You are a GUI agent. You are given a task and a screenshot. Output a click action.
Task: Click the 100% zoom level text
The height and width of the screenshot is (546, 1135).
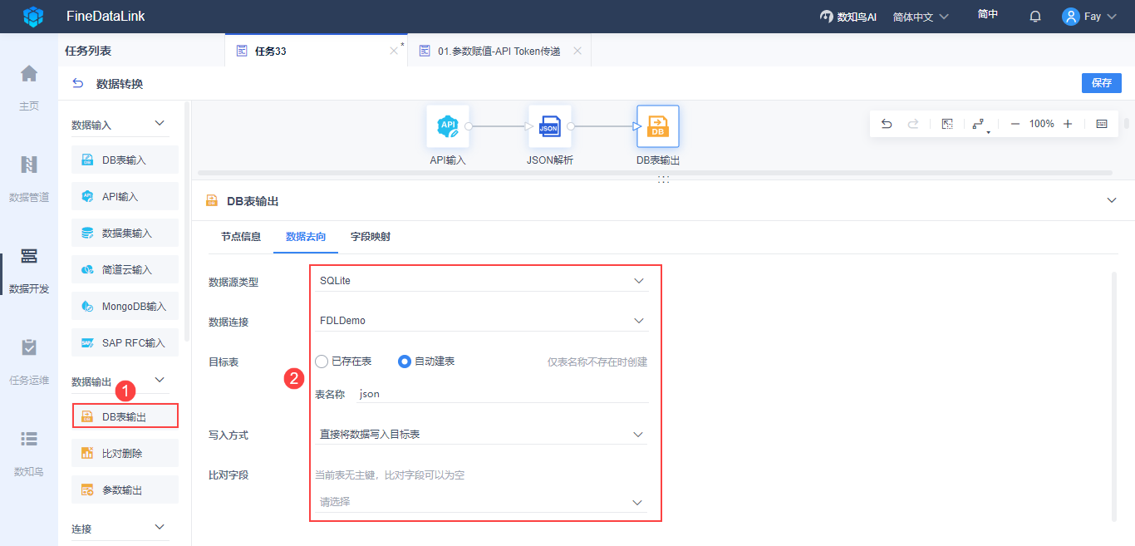tap(1042, 124)
